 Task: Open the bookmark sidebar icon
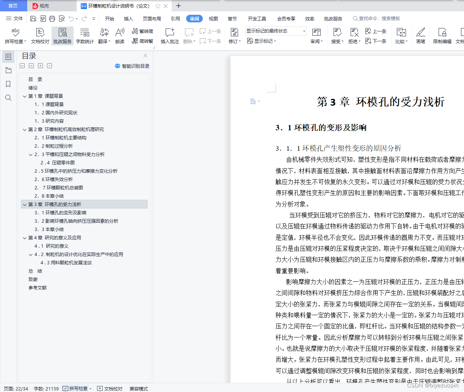tap(8, 84)
